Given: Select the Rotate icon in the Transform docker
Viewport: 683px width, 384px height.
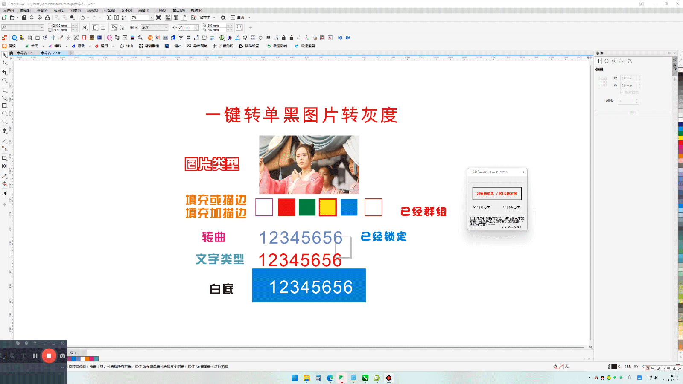Looking at the screenshot, I should click(x=607, y=61).
